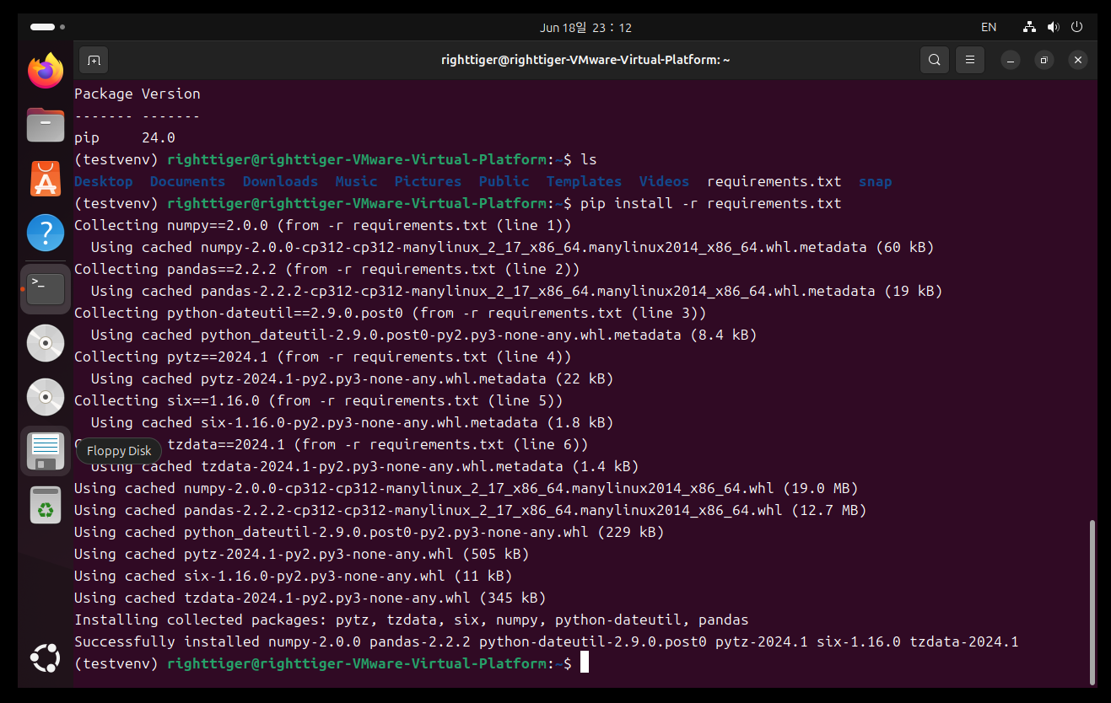This screenshot has width=1111, height=703.
Task: Open the terminal hamburger menu
Action: (x=970, y=60)
